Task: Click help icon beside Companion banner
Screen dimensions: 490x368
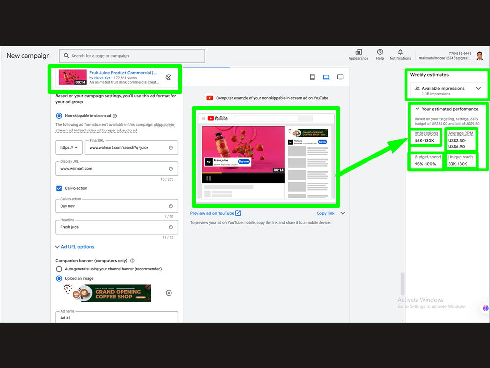Action: 132,261
